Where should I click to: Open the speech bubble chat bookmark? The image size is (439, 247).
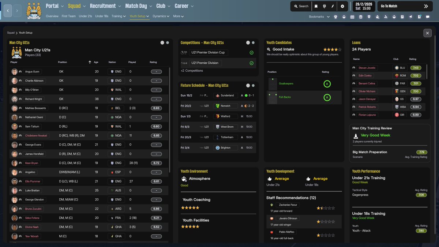pos(428,17)
